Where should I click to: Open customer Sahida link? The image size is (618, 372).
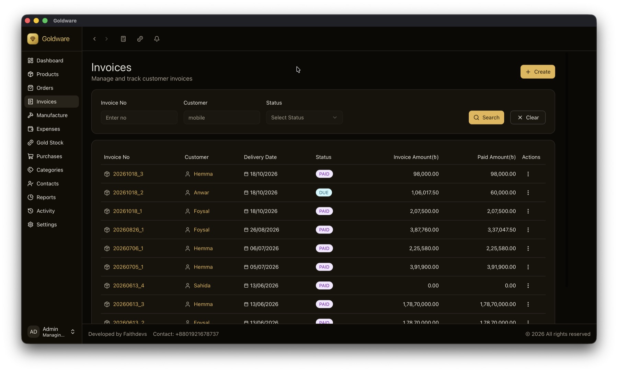(x=202, y=285)
